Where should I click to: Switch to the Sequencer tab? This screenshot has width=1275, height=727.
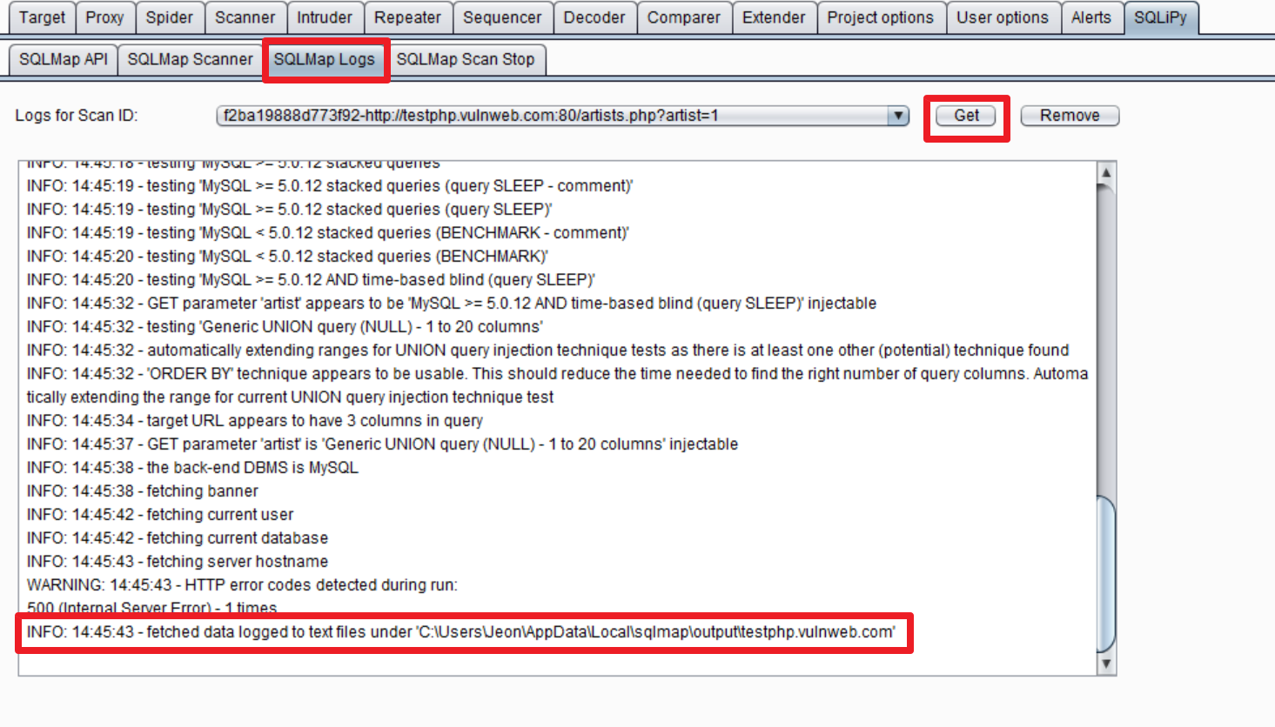502,17
